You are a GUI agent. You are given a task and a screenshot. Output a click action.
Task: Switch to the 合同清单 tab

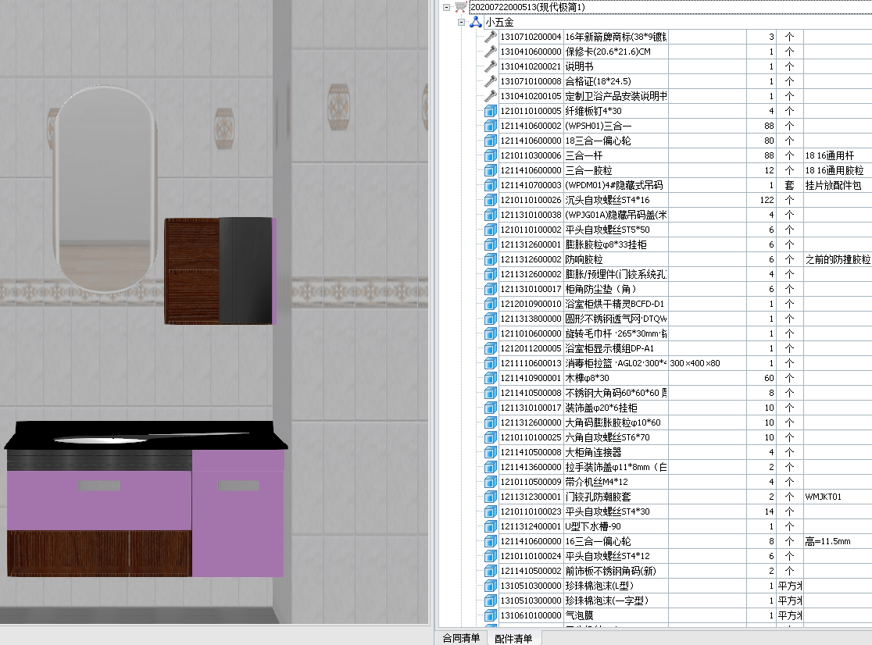coord(462,638)
